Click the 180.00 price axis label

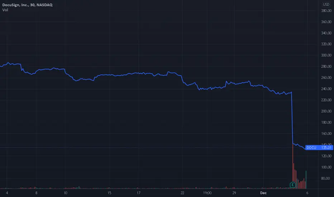[x=326, y=122]
